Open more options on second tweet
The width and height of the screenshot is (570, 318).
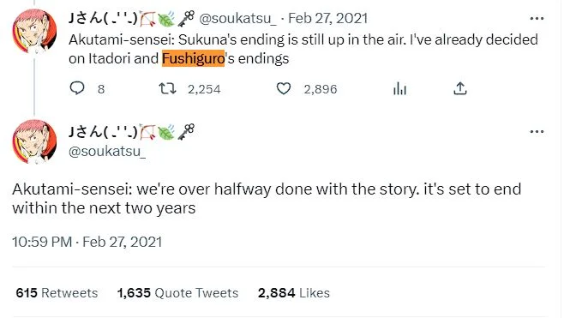coord(537,131)
